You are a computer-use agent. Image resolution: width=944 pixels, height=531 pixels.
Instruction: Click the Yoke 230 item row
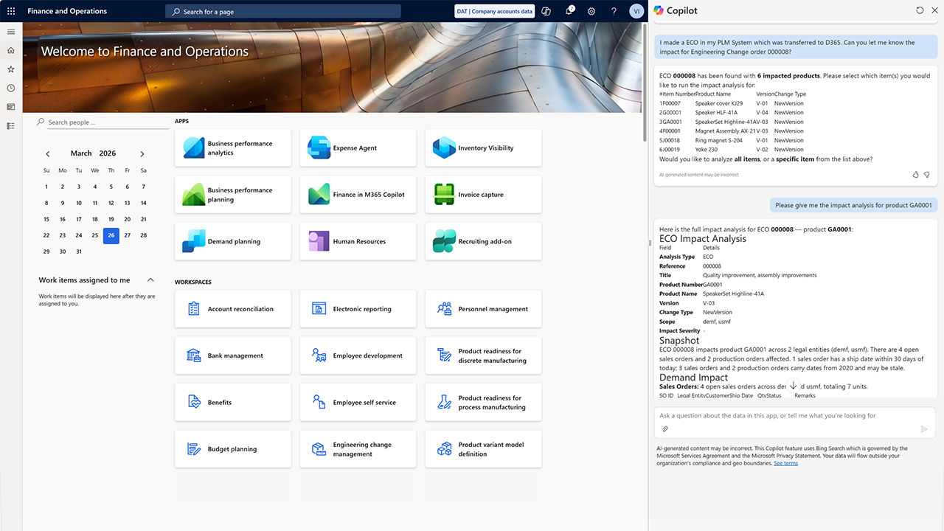pyautogui.click(x=732, y=149)
